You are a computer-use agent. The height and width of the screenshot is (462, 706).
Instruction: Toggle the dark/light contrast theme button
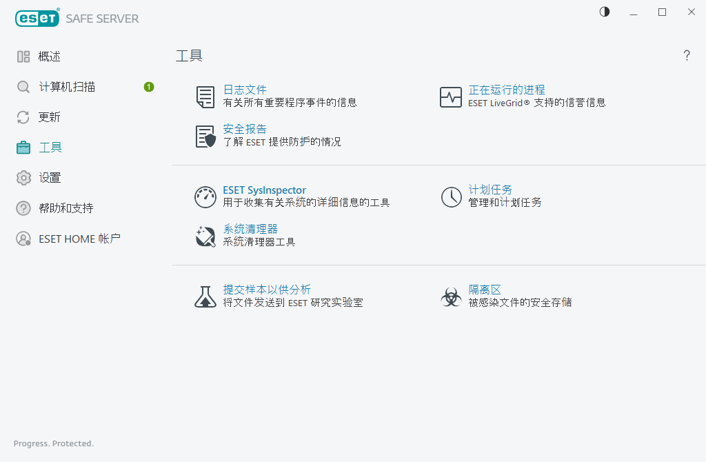point(605,12)
